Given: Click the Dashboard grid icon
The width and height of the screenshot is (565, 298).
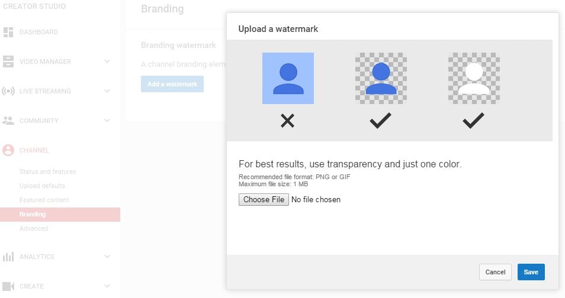Looking at the screenshot, I should pyautogui.click(x=8, y=32).
